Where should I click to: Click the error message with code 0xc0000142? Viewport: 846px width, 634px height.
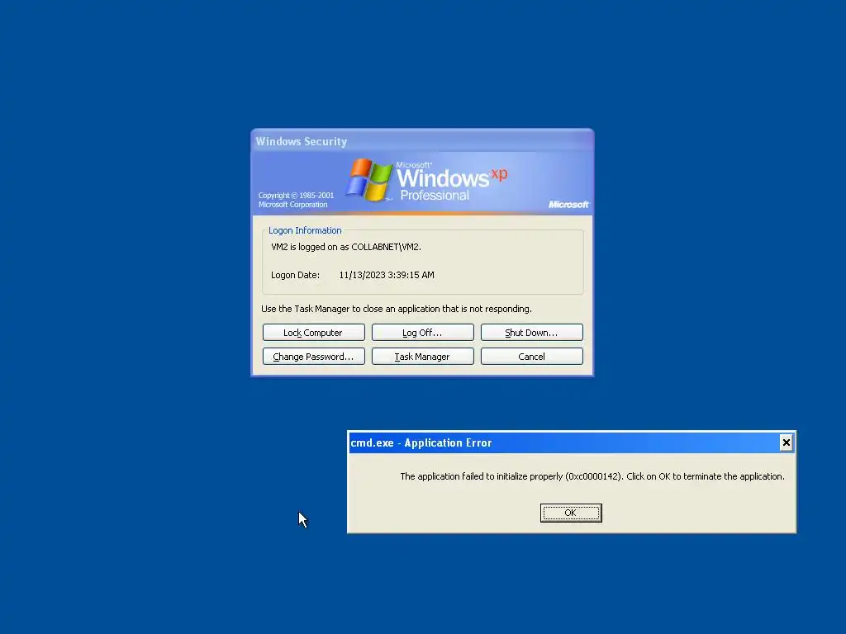coord(592,476)
